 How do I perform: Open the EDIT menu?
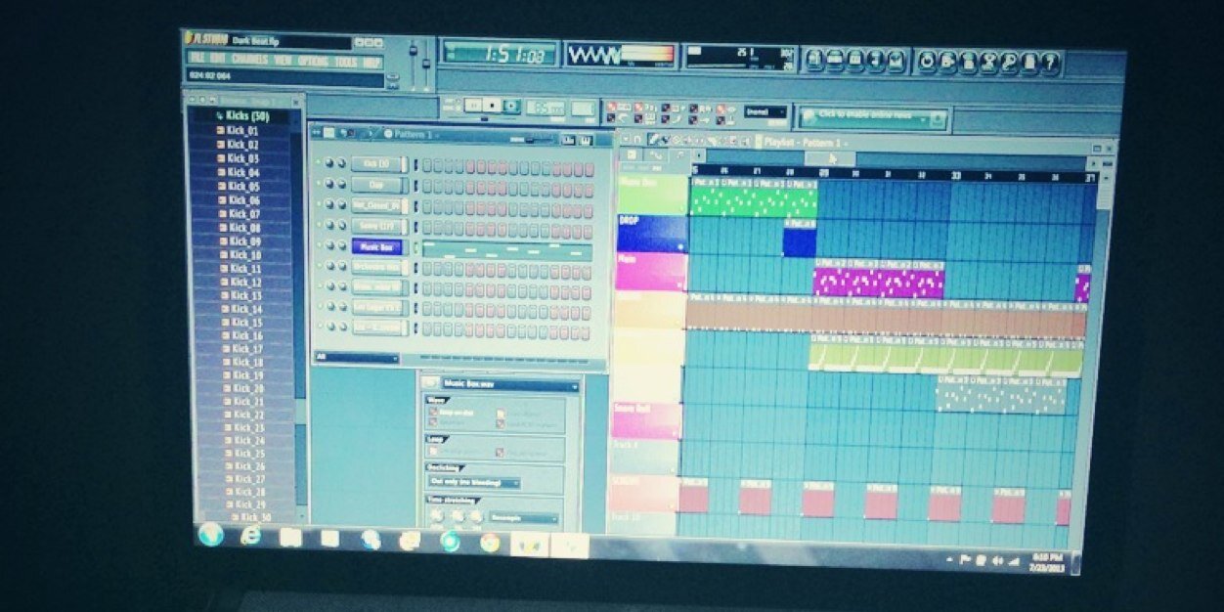coord(217,60)
